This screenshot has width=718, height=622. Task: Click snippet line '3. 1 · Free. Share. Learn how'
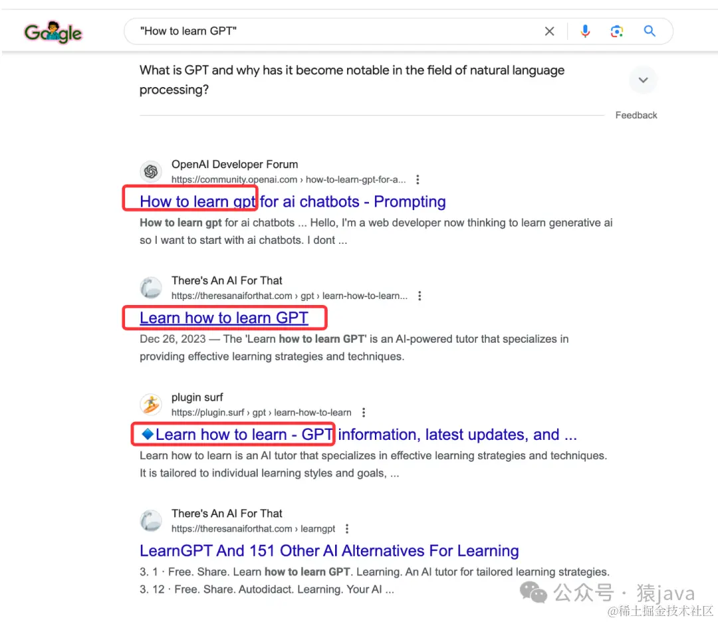tap(374, 571)
